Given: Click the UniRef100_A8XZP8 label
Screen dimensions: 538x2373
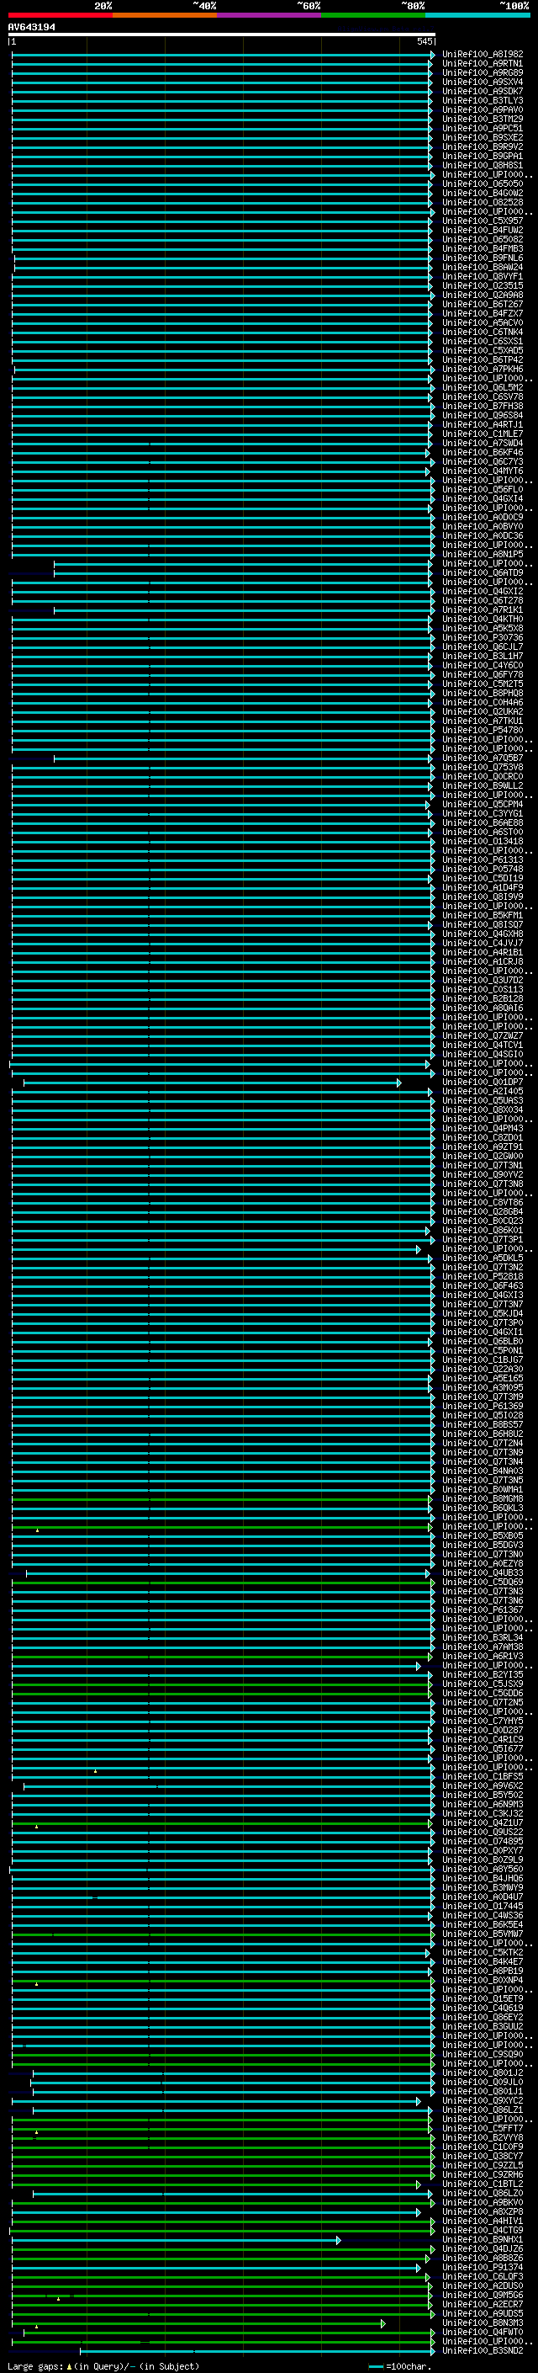Looking at the screenshot, I should pos(483,2211).
